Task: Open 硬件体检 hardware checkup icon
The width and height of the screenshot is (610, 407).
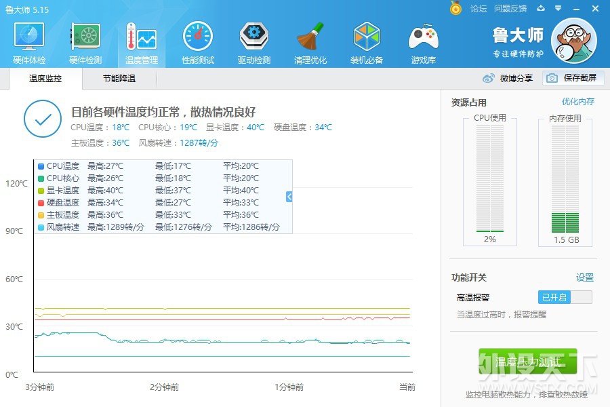Action: 29,36
